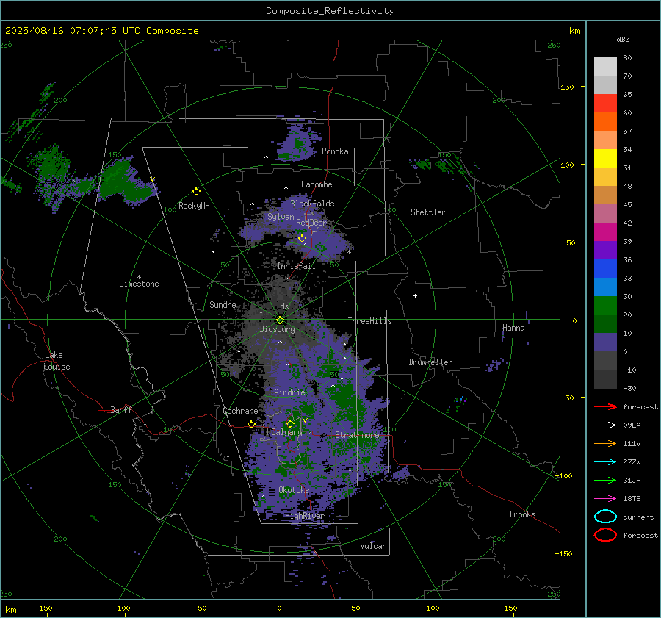Click the Lacombe city label
Image resolution: width=661 pixels, height=618 pixels.
click(317, 184)
